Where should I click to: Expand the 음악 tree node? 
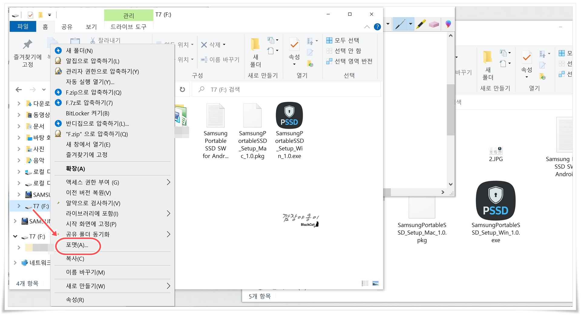click(19, 160)
